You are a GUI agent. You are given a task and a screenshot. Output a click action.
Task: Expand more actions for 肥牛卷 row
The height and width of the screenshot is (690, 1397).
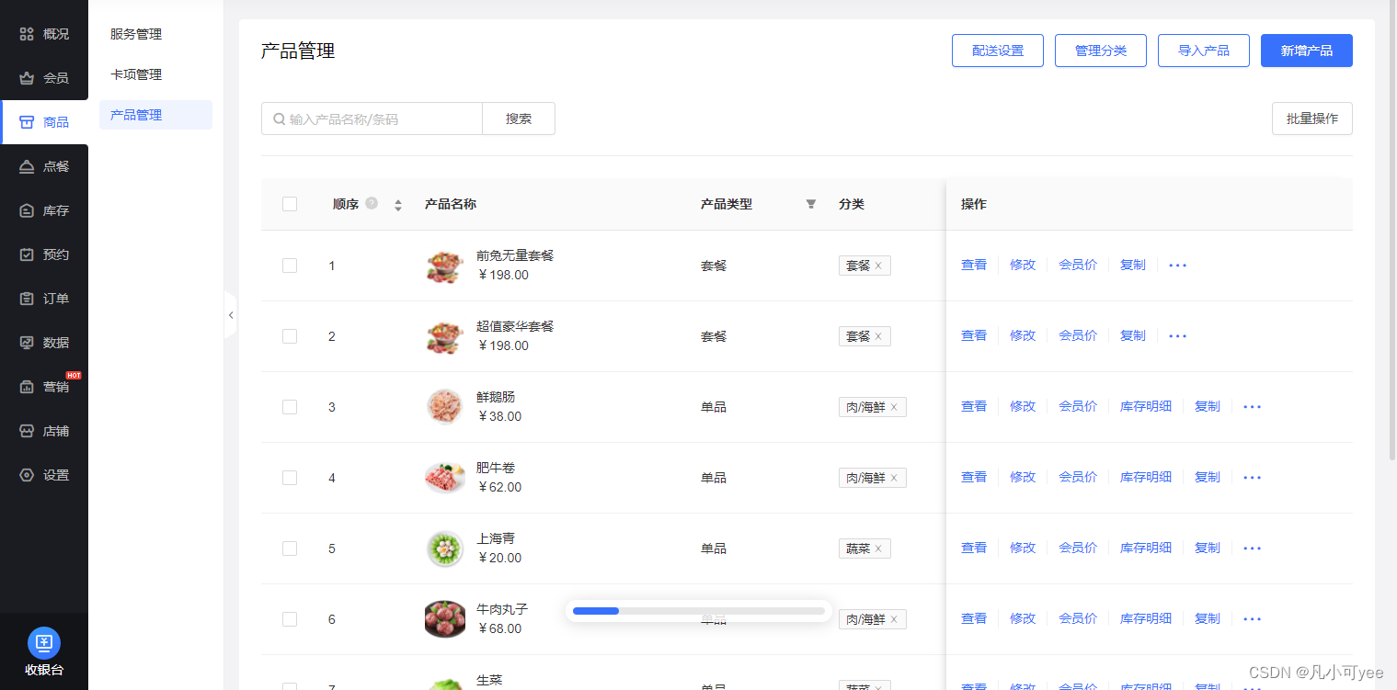click(1252, 478)
